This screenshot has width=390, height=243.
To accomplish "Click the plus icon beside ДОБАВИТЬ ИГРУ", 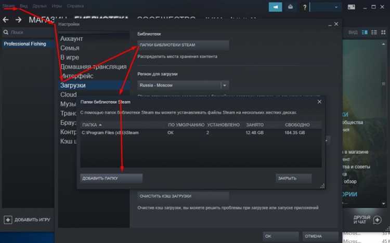I will click(8, 220).
